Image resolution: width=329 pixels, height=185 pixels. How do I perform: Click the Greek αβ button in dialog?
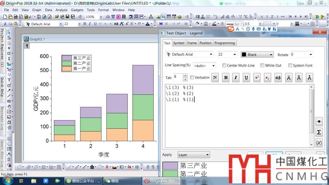278,78
